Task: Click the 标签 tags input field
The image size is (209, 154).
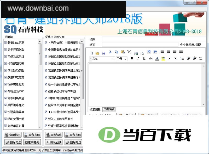Action: [x=140, y=44]
